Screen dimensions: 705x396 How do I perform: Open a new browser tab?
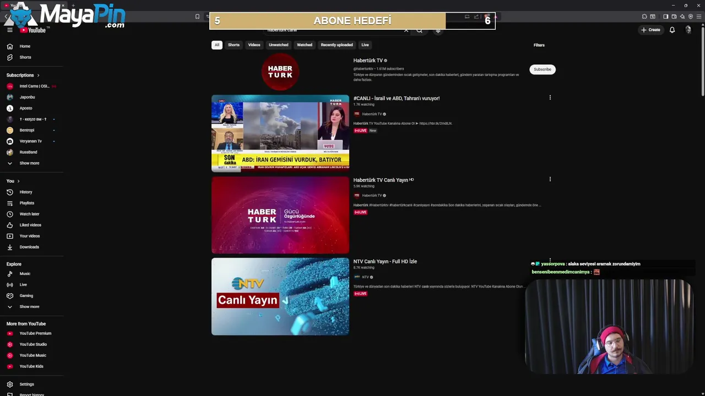click(73, 5)
